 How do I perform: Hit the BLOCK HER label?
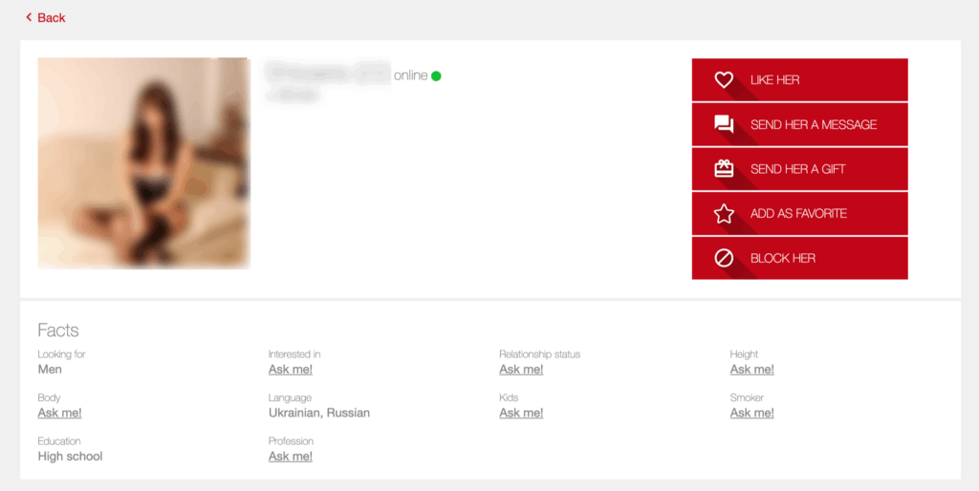click(782, 258)
